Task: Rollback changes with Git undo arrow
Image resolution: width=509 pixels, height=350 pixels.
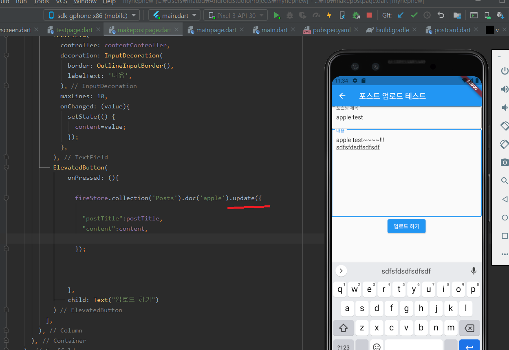Action: pyautogui.click(x=441, y=15)
